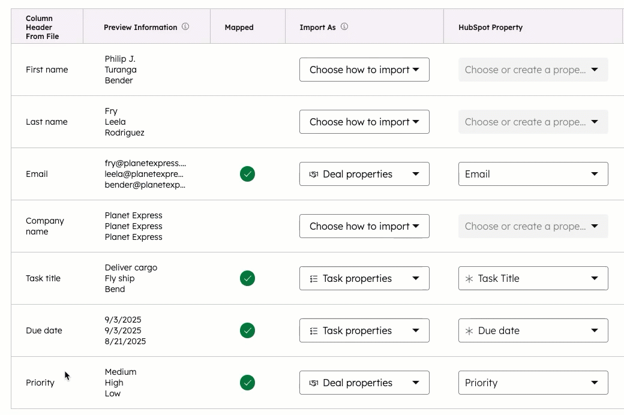Select the Choose or create a property field for Company name

pyautogui.click(x=533, y=226)
